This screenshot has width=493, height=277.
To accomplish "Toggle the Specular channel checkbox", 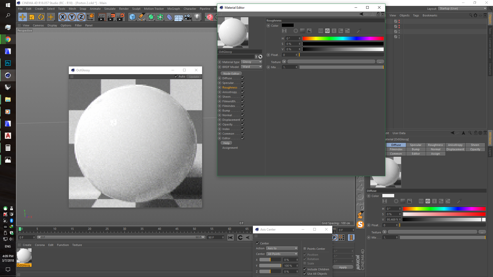I will (243, 83).
